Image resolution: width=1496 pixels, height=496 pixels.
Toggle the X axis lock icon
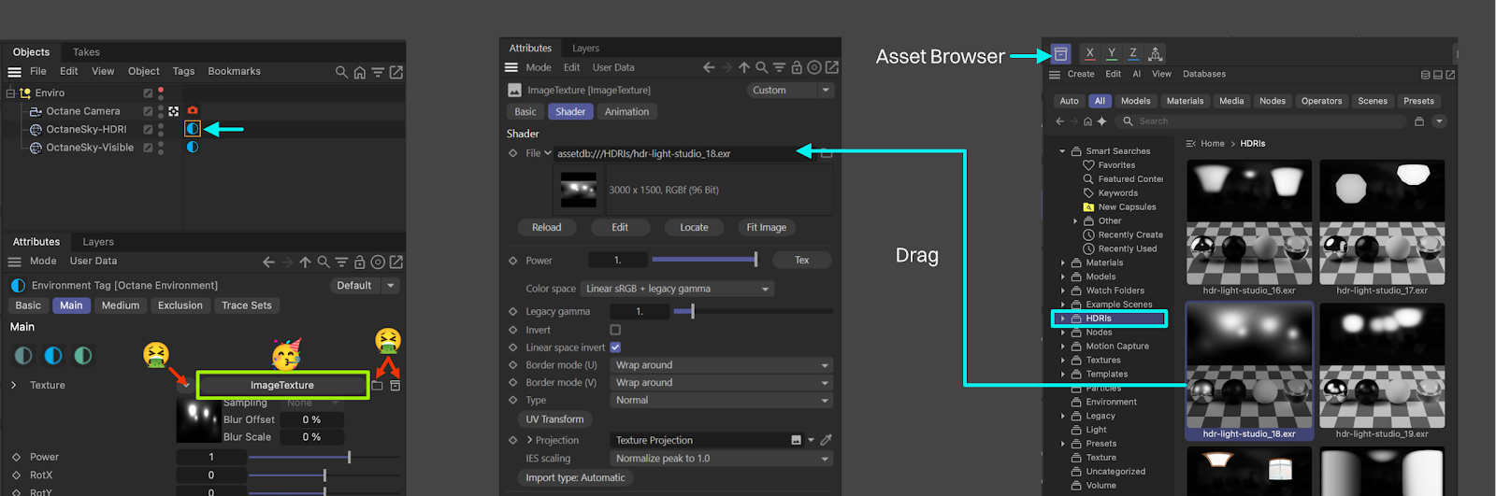pos(1089,54)
